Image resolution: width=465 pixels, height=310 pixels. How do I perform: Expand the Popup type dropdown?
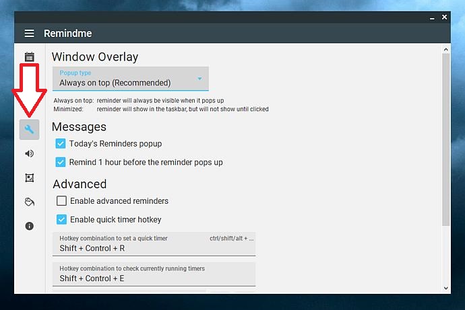click(131, 79)
